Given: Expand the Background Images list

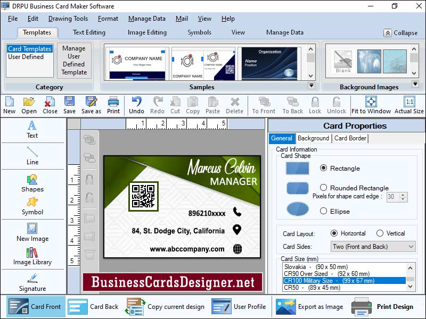Looking at the screenshot, I should [x=415, y=83].
